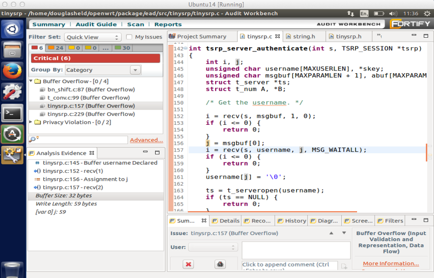This screenshot has width=434, height=278.
Task: Click the next issue down arrow
Action: pos(344,233)
